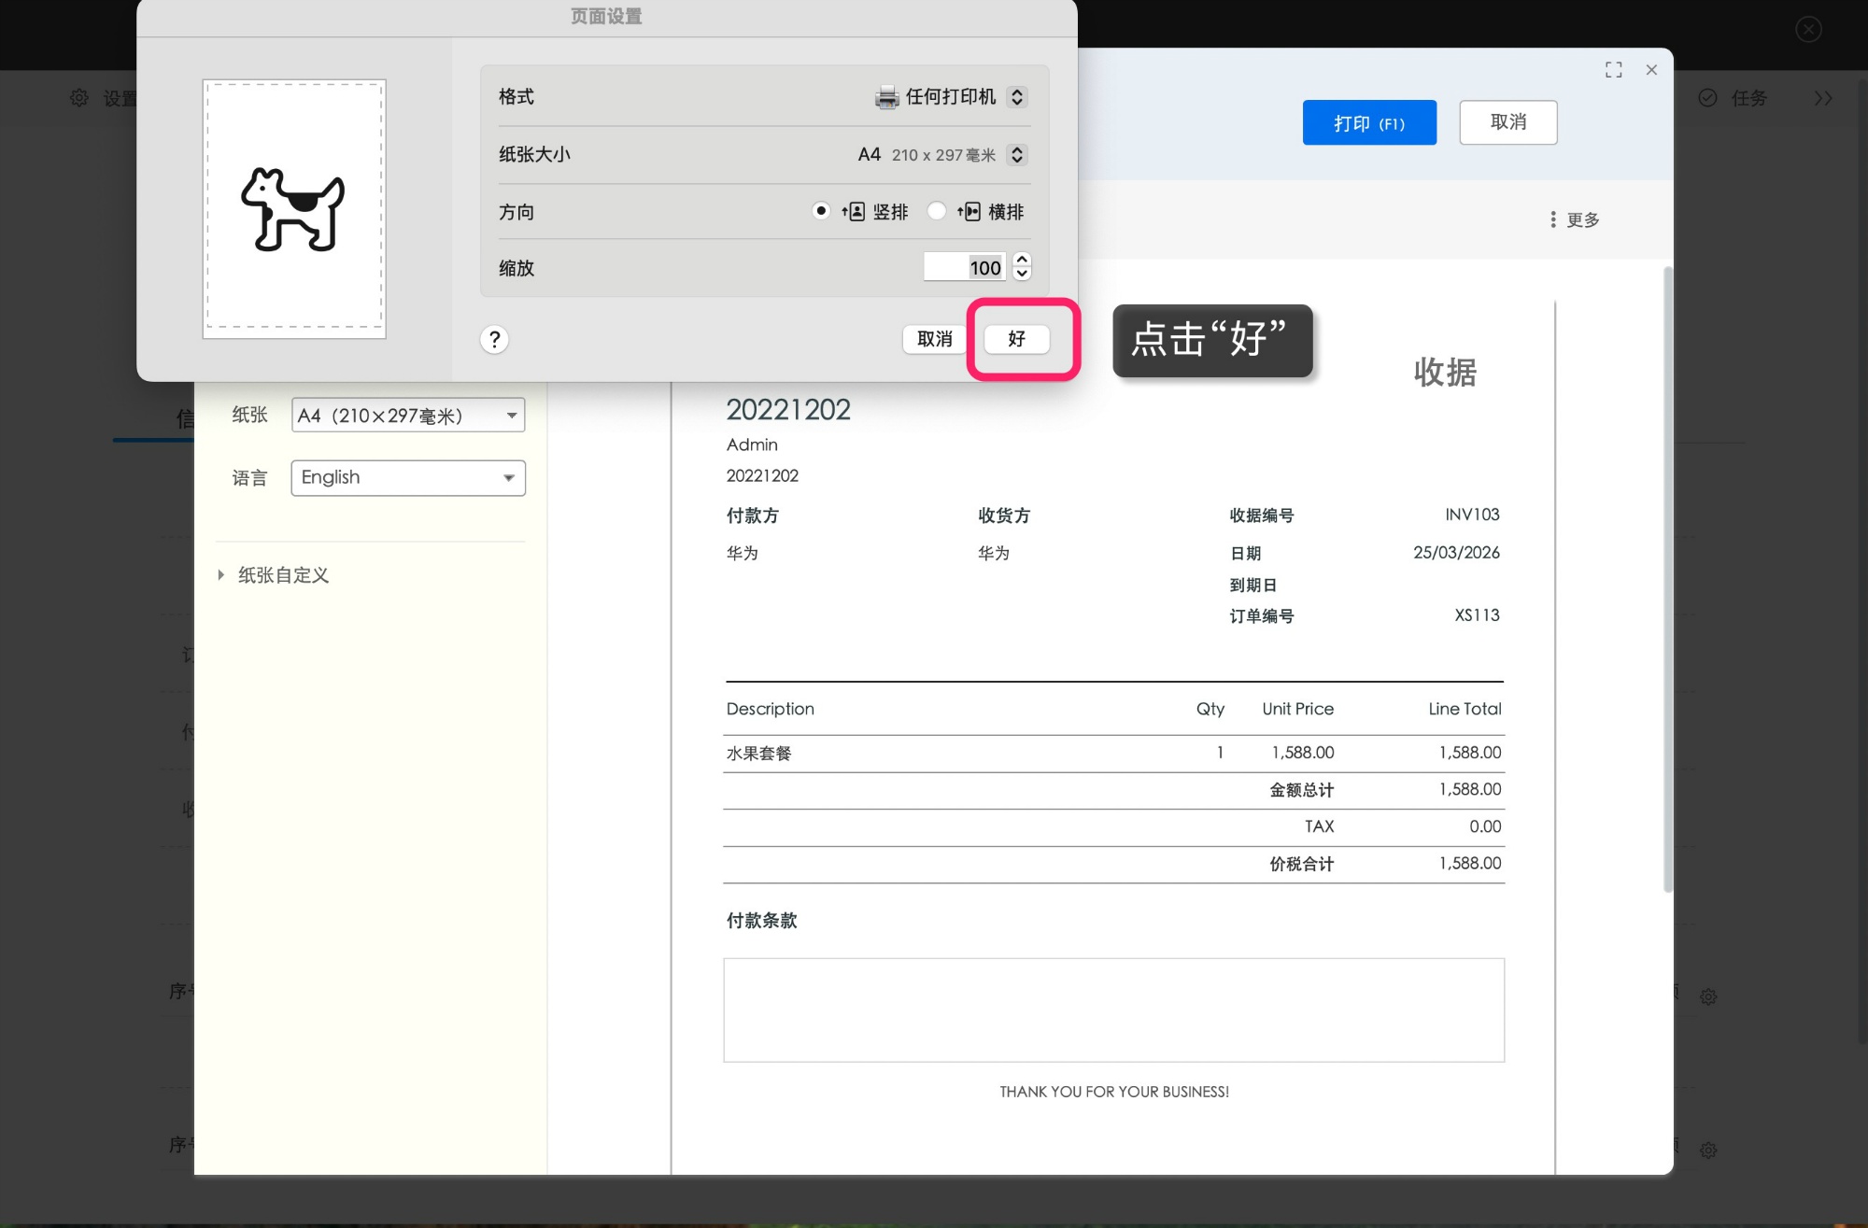The width and height of the screenshot is (1868, 1228).
Task: Increase 缩放 with the stepper up arrow
Action: click(1022, 261)
